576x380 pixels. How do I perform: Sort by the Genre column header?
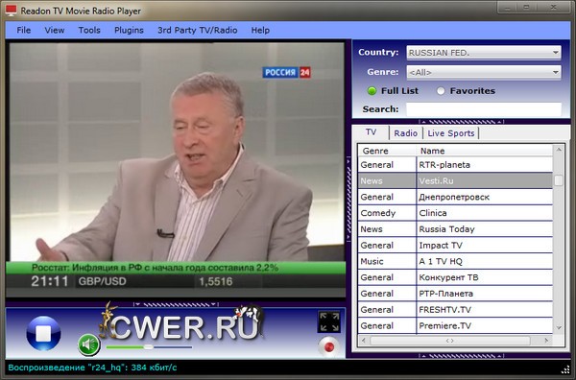(387, 151)
